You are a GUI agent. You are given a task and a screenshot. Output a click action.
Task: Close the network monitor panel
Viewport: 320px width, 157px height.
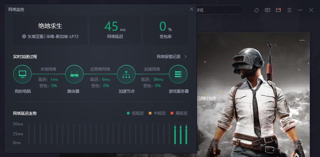[x=191, y=9]
